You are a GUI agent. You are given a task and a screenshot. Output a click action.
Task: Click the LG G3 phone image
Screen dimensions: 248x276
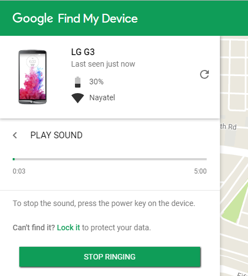(x=33, y=77)
